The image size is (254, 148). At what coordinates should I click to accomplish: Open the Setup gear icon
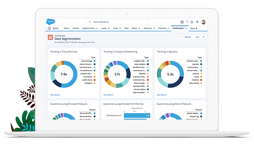click(x=192, y=22)
